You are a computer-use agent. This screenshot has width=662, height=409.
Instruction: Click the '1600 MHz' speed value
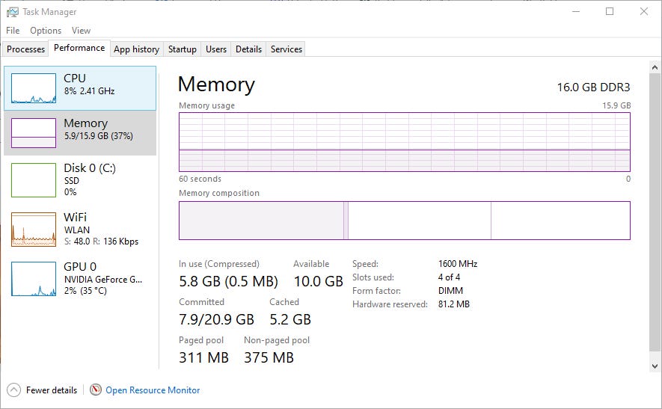click(x=458, y=264)
